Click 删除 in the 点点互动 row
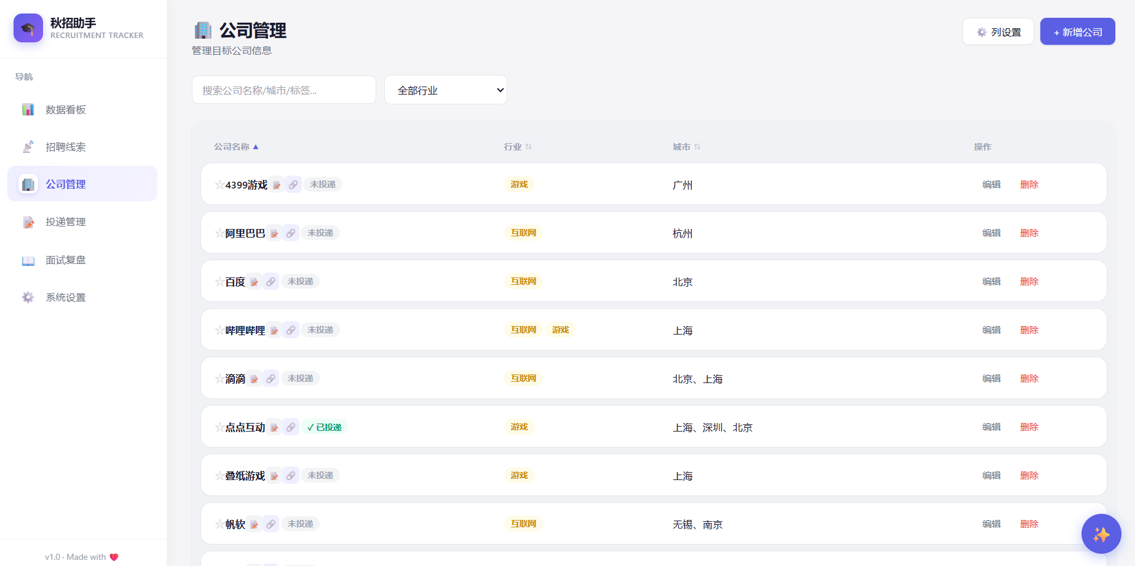This screenshot has height=566, width=1135. click(x=1029, y=427)
